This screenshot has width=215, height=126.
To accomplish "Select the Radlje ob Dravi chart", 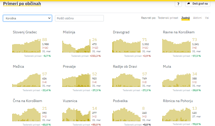I will point(126,80).
